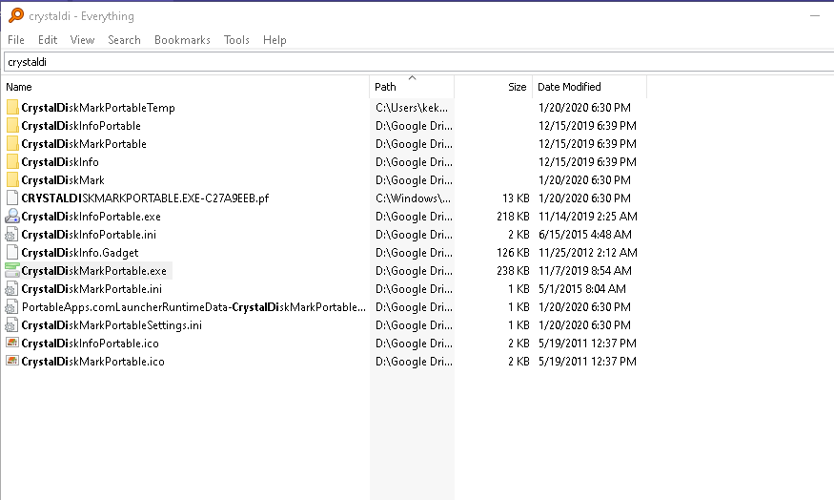The image size is (834, 500).
Task: Click the CrystalDiskInfo folder icon
Action: 12,162
